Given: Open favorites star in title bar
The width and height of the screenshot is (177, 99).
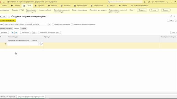Looking at the screenshot, I should click(153, 2).
